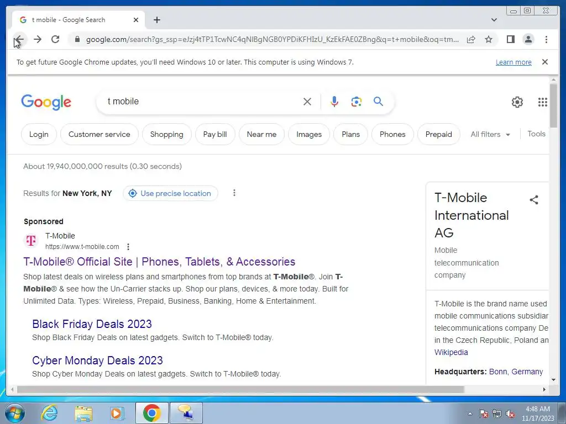566x424 pixels.
Task: Select the Pay bill filter chip
Action: coord(215,134)
